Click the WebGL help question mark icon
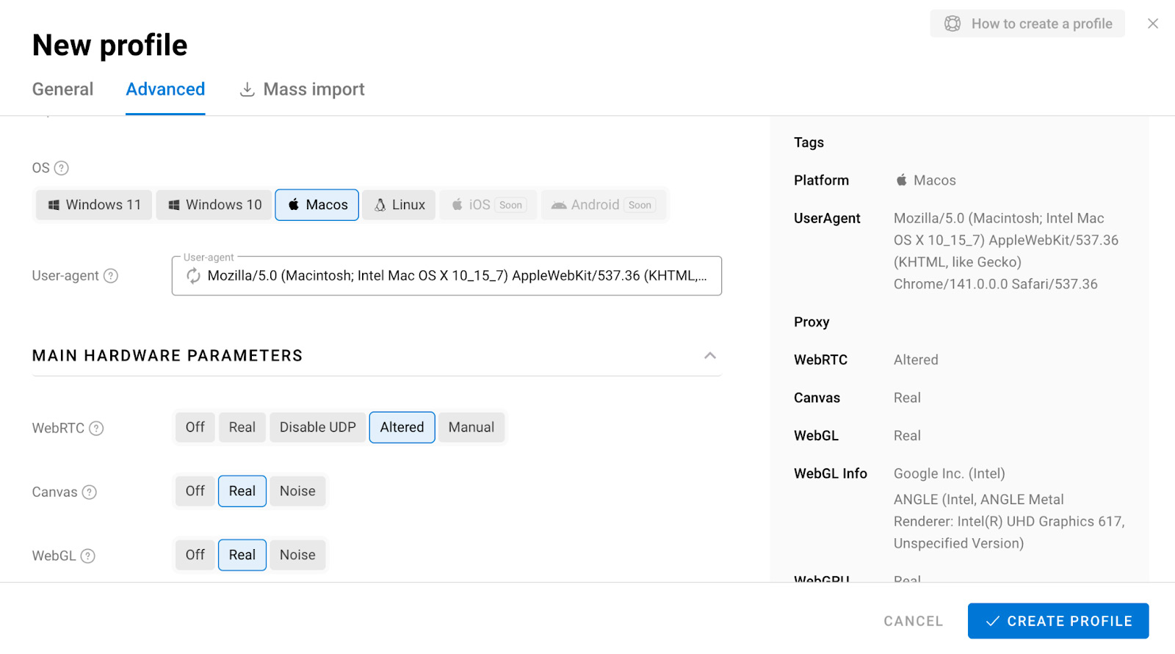 point(88,556)
